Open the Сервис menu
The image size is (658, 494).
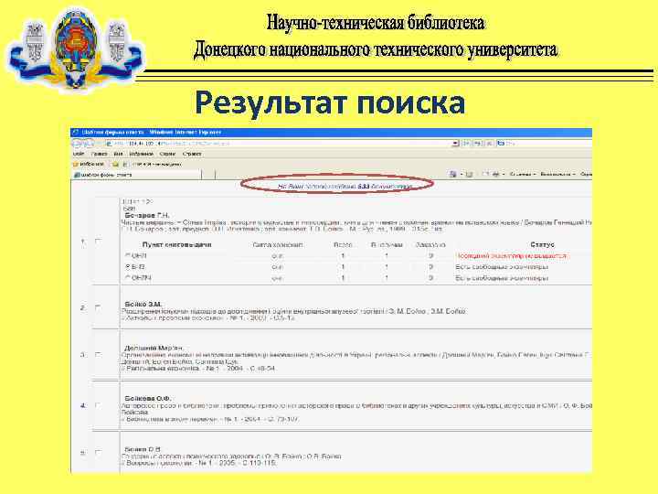(x=167, y=155)
